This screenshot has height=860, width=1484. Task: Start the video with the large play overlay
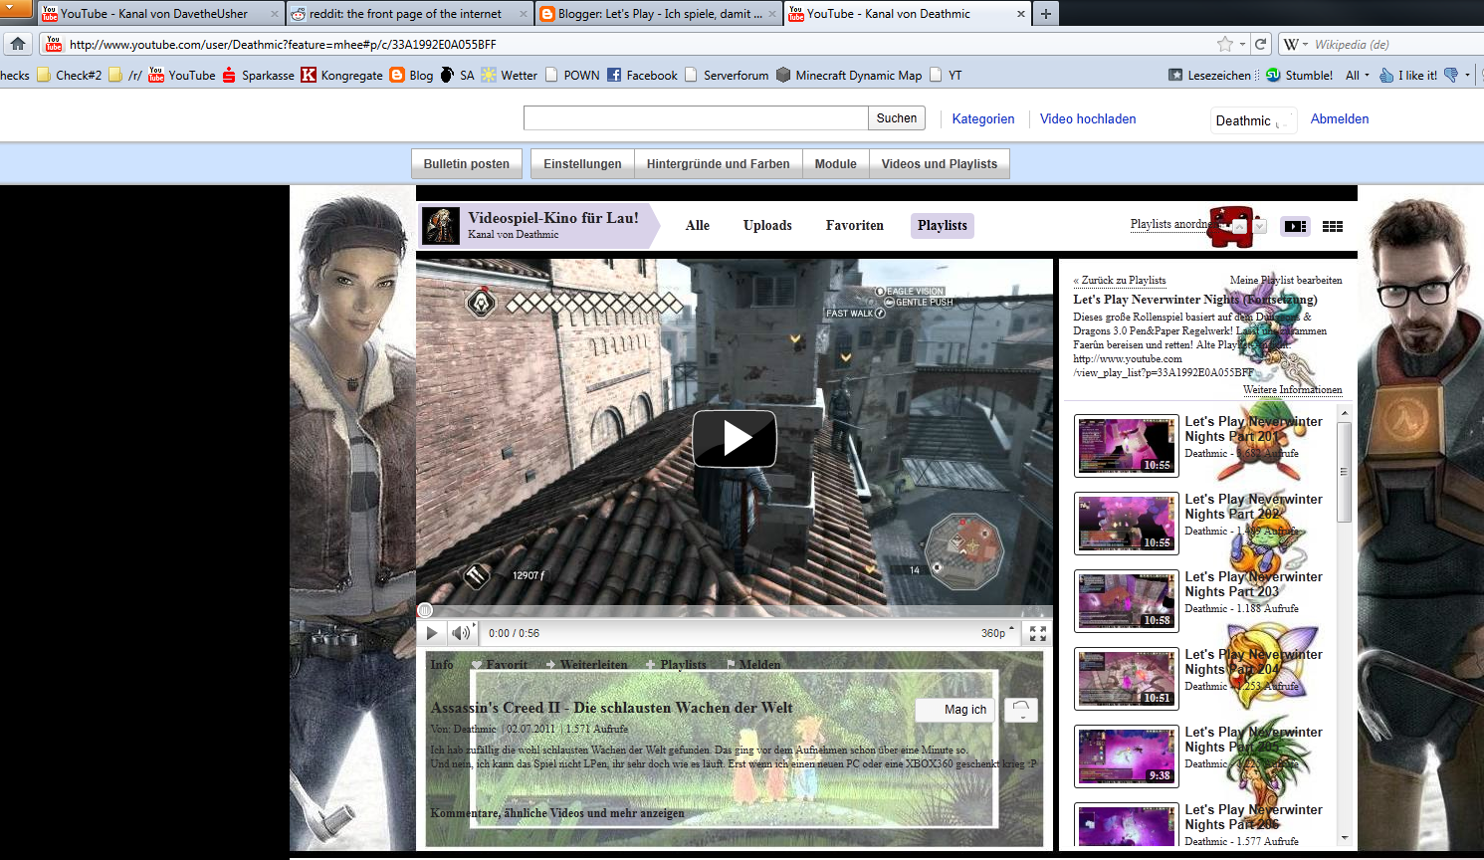(x=735, y=438)
